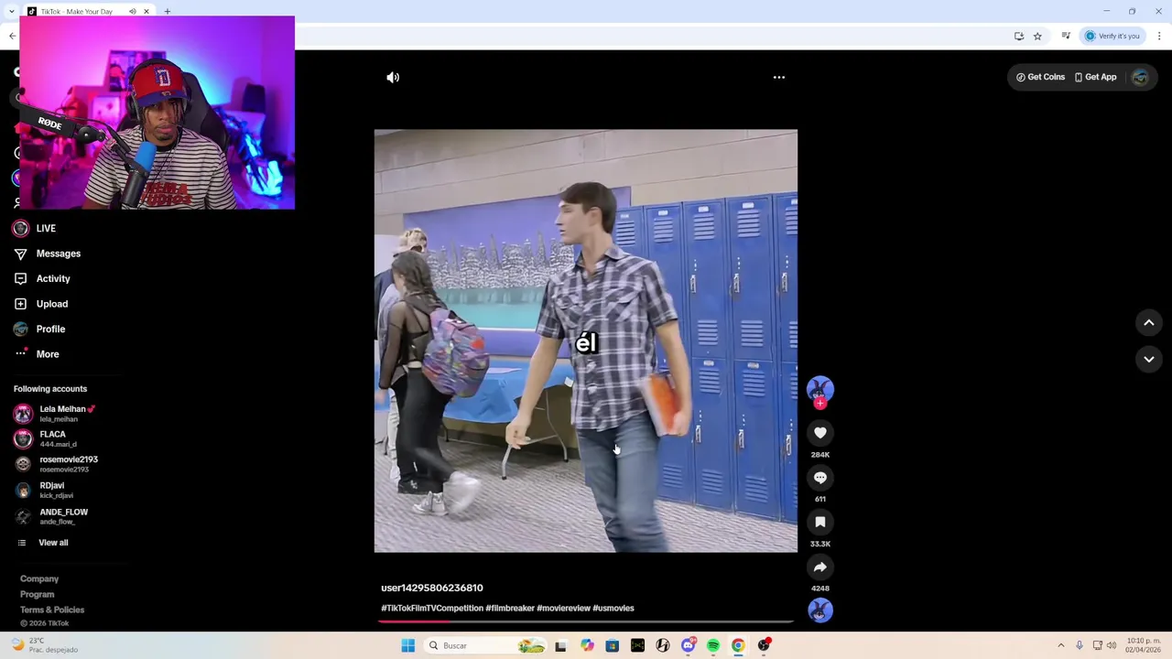Click the Get Coins button
The width and height of the screenshot is (1172, 659).
(x=1040, y=77)
